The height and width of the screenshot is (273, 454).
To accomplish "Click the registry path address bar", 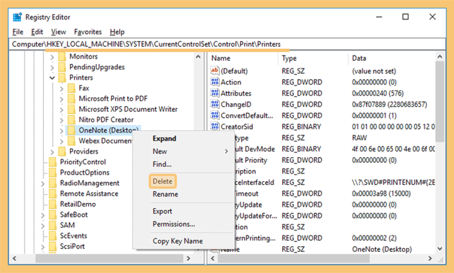I will 228,44.
